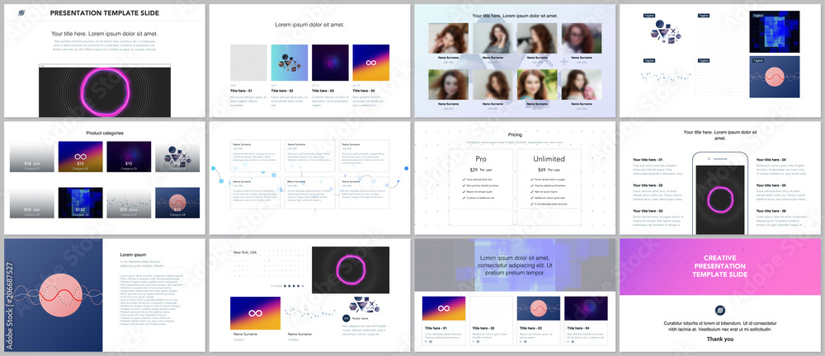Image resolution: width=825 pixels, height=356 pixels.
Task: Click the Avatar name label
Action: [x=359, y=319]
